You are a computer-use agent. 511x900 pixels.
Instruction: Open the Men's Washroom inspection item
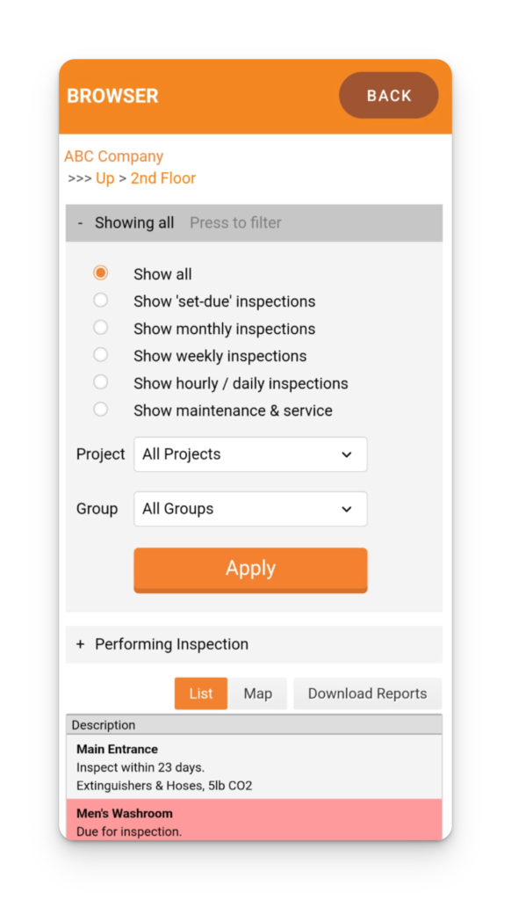[x=254, y=820]
